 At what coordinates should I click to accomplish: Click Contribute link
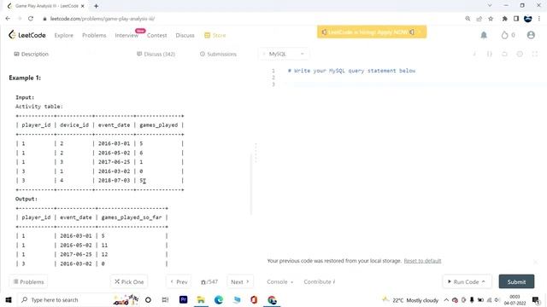[319, 281]
